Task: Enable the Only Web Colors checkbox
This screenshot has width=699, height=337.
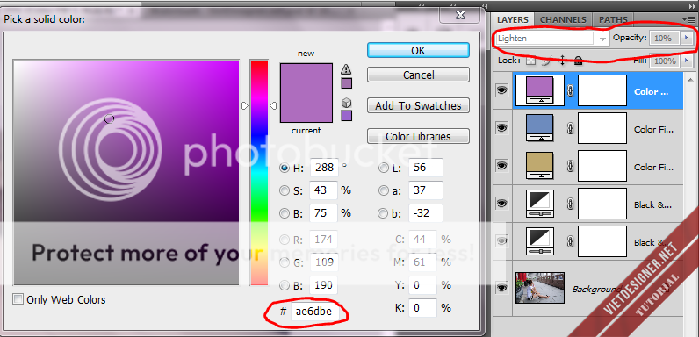Action: [x=18, y=299]
